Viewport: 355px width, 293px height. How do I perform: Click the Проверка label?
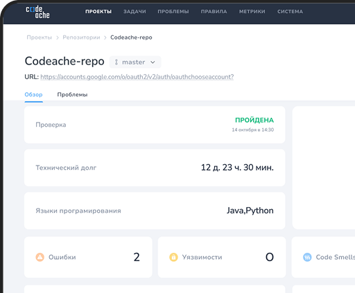51,125
